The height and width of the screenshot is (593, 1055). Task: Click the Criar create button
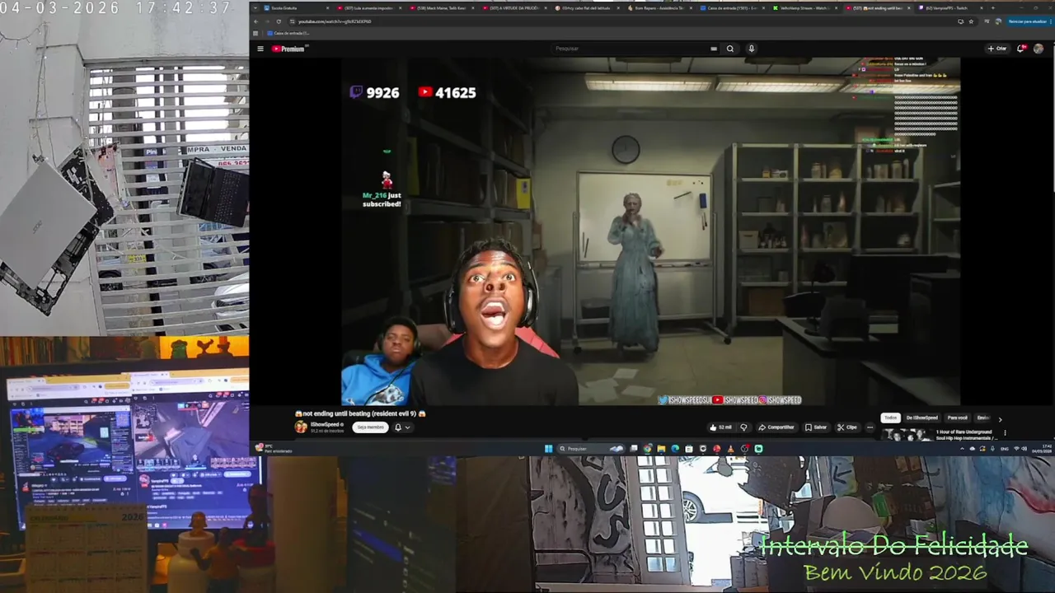(x=997, y=49)
